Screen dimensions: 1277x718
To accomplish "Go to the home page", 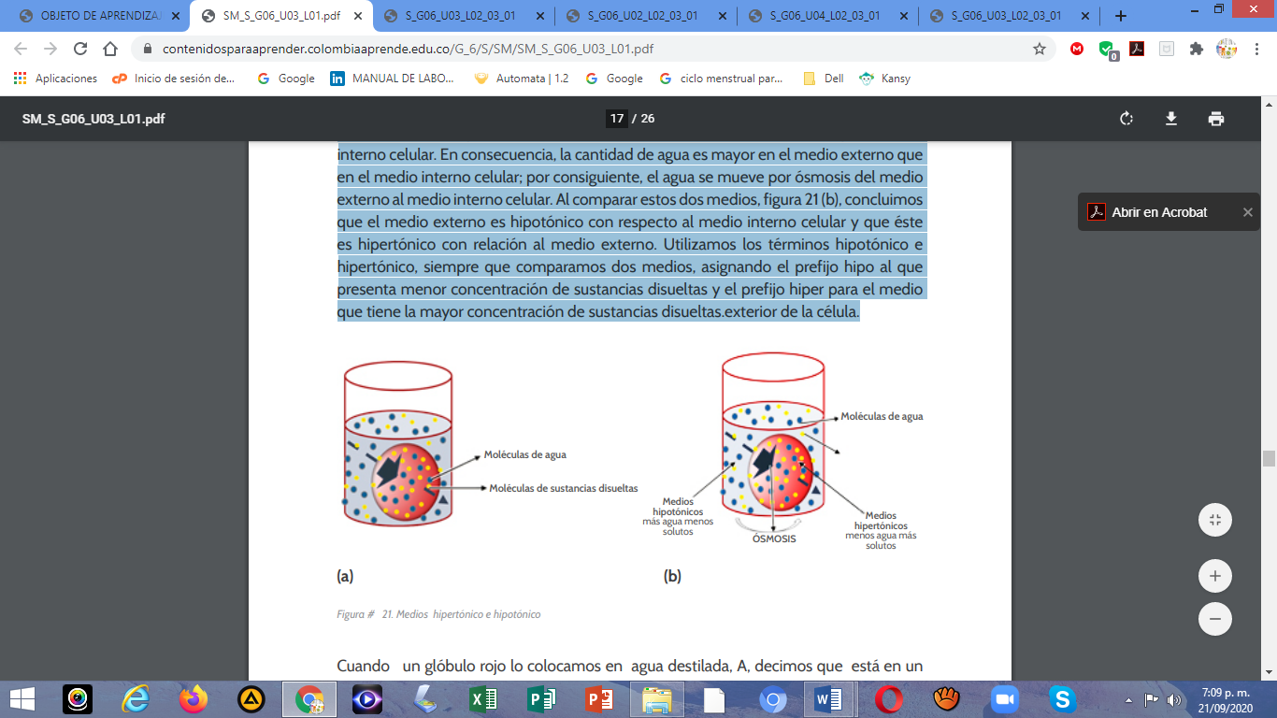I will click(110, 49).
